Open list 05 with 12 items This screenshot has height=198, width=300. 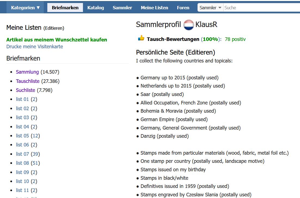22,136
